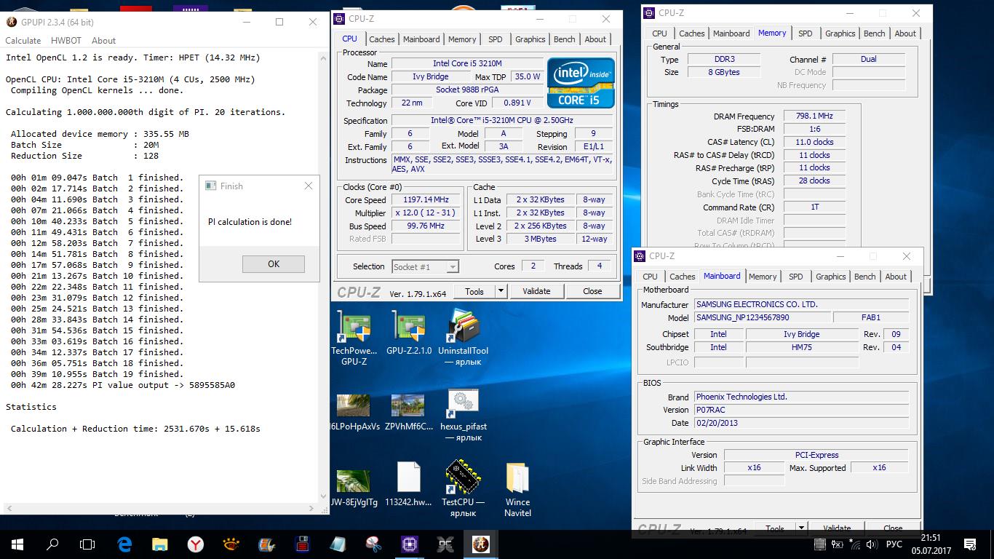Image resolution: width=994 pixels, height=559 pixels.
Task: Open Mainboard tab in CPU-Z CPU window
Action: [x=421, y=39]
